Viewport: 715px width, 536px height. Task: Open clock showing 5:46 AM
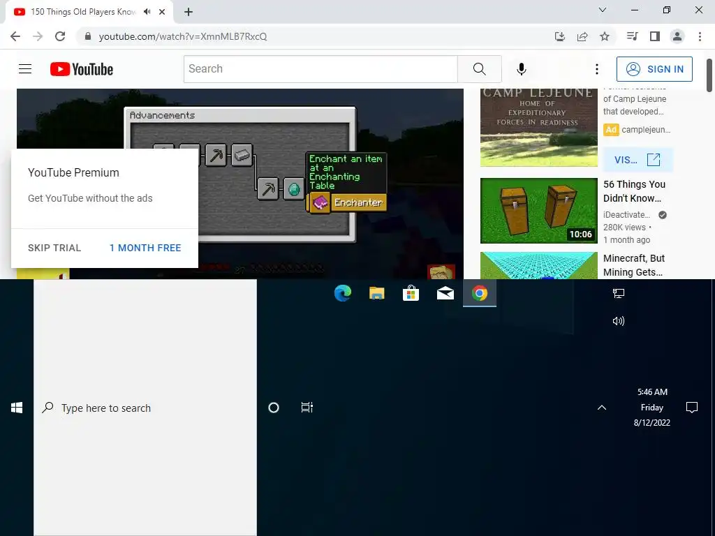tap(652, 407)
